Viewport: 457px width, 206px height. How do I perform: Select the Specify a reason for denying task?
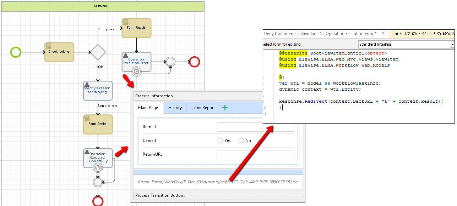[98, 90]
